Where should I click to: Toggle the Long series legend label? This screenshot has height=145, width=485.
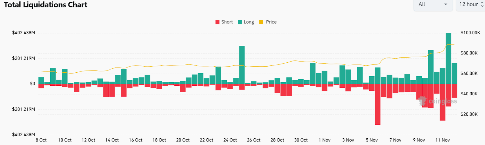pyautogui.click(x=249, y=22)
